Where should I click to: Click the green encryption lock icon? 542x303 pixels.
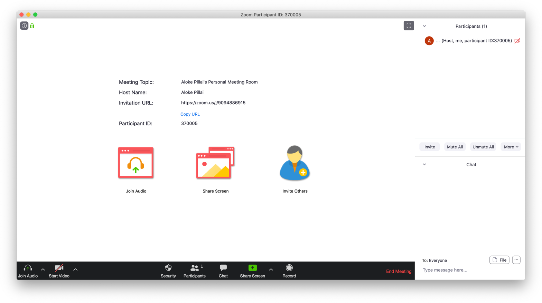(x=32, y=26)
